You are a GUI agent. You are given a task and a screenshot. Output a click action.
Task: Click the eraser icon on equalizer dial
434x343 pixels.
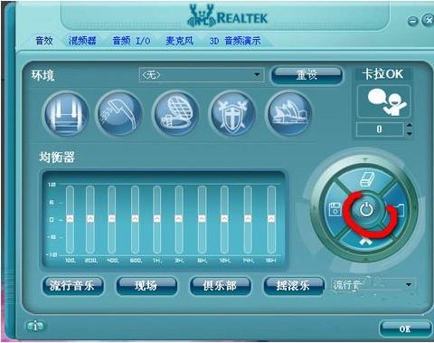(367, 179)
